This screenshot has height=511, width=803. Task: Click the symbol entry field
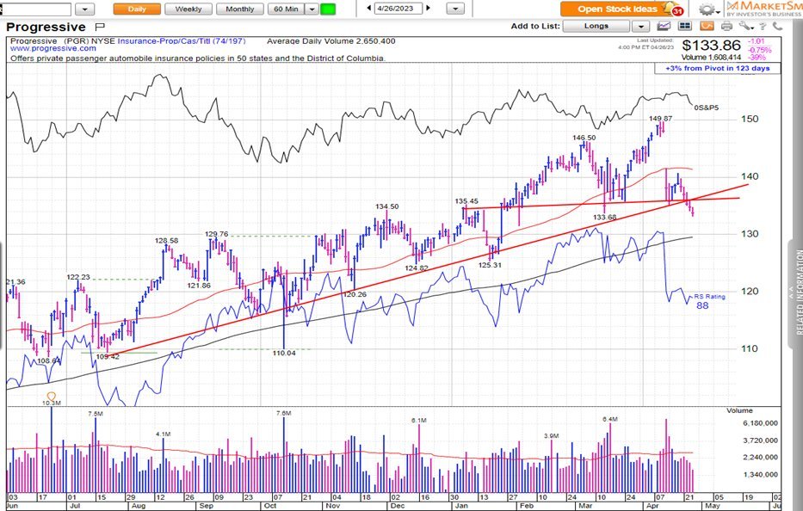(36, 9)
